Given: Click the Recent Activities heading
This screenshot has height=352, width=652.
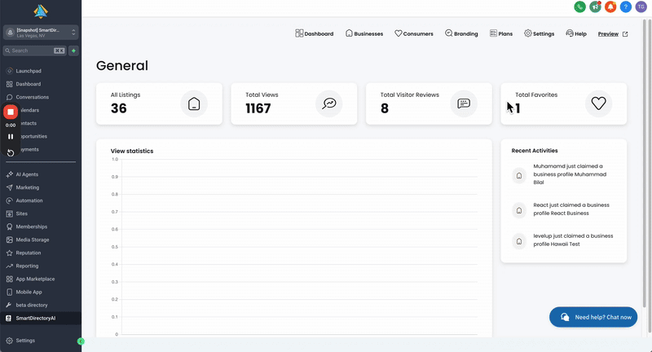Looking at the screenshot, I should [x=535, y=151].
